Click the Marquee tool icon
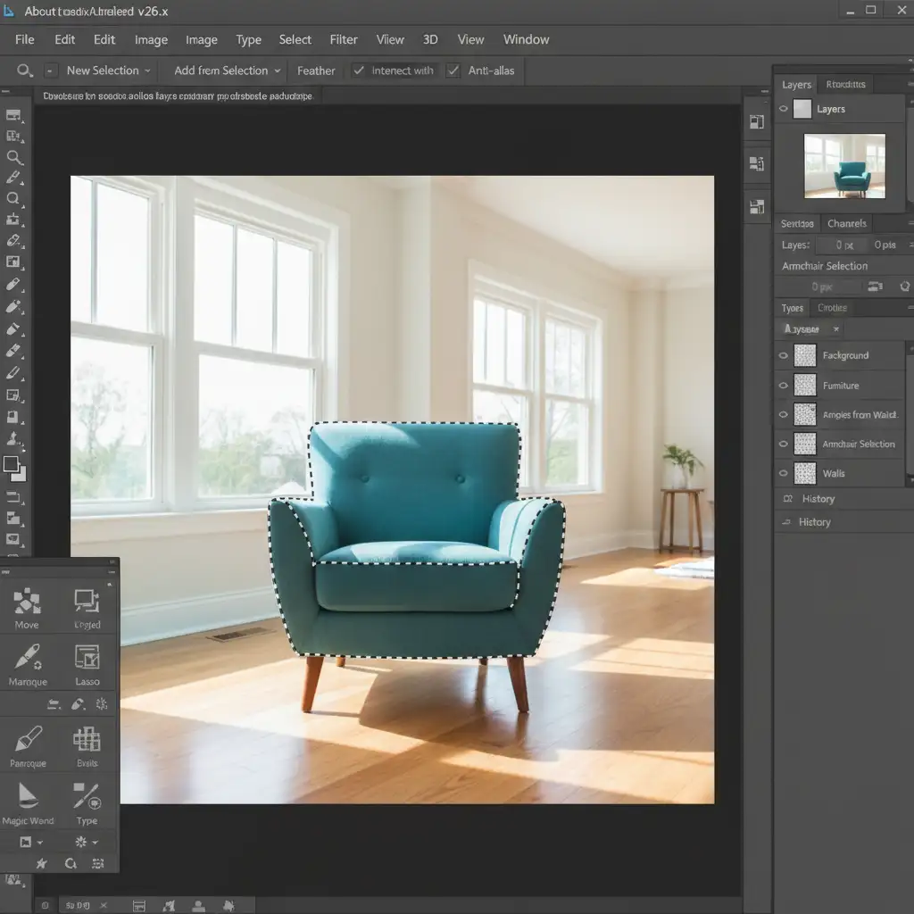Screen dimensions: 914x914 coord(28,661)
